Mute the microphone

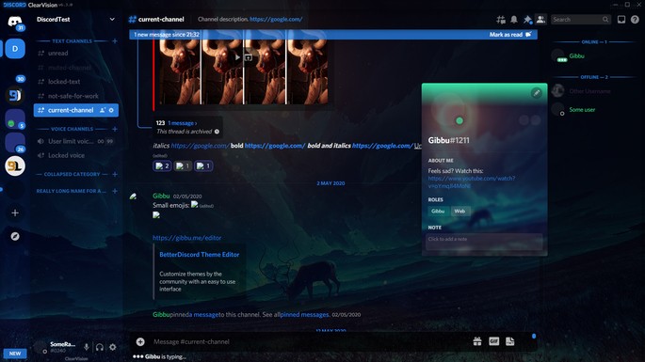[x=87, y=347]
